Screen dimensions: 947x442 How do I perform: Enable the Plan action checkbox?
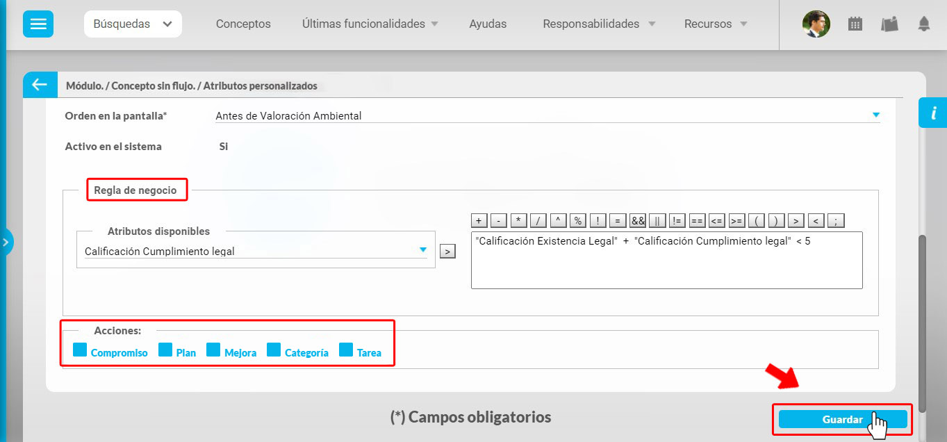165,350
